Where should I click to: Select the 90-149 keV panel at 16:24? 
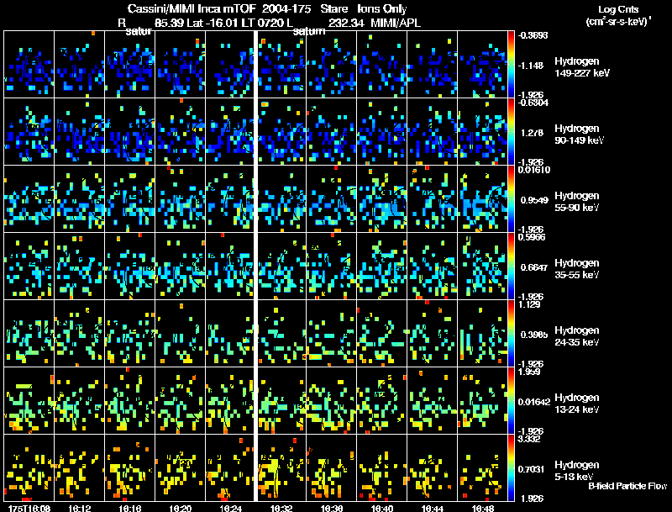(229, 132)
